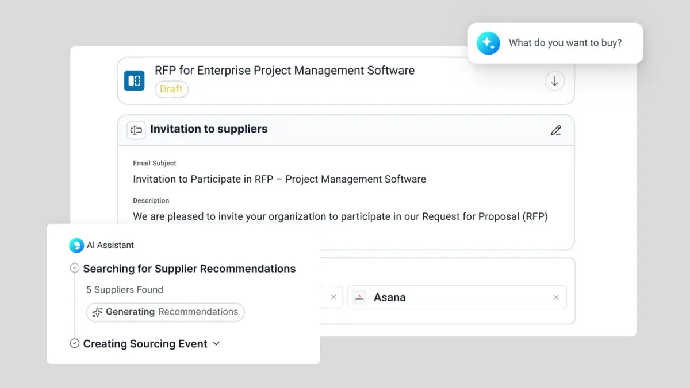Remove the supplier chip left of Asana
Viewport: 690px width, 388px height.
pos(333,297)
